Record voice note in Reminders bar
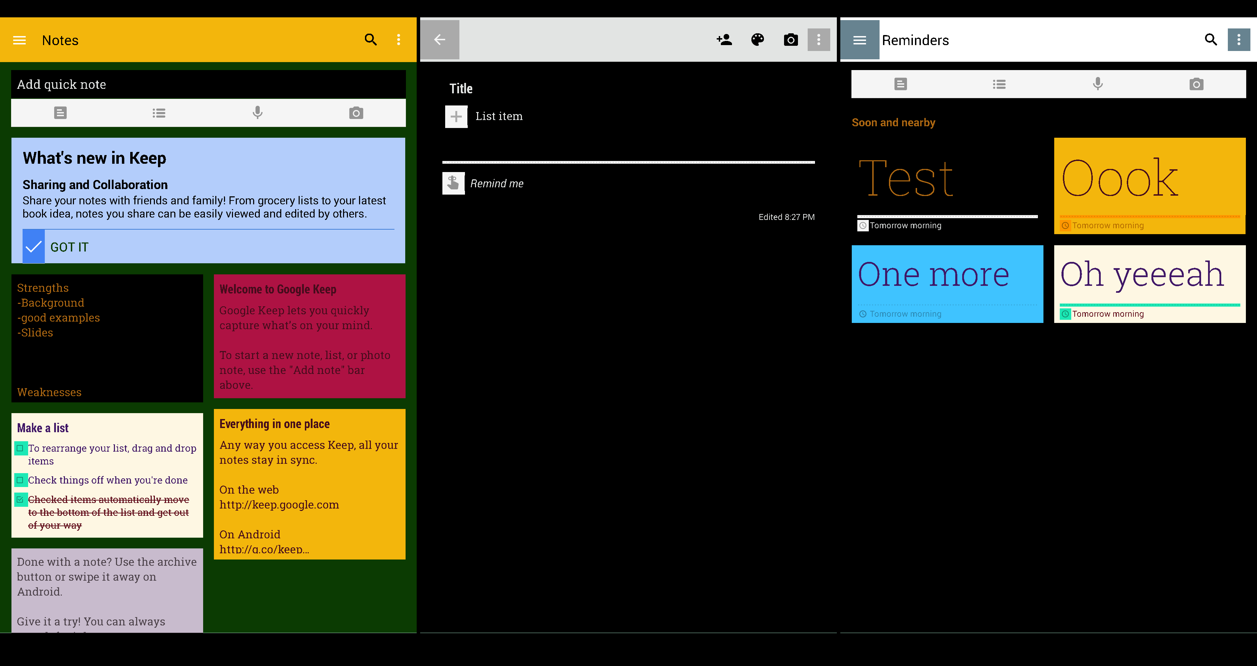 1098,84
